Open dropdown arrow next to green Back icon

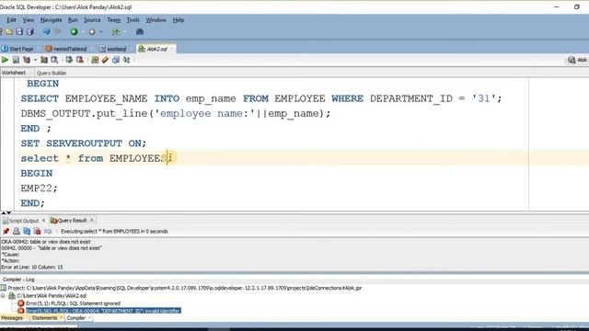[x=82, y=32]
